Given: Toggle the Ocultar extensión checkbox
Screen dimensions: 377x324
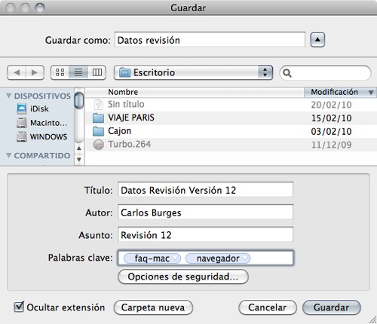Looking at the screenshot, I should [x=19, y=307].
